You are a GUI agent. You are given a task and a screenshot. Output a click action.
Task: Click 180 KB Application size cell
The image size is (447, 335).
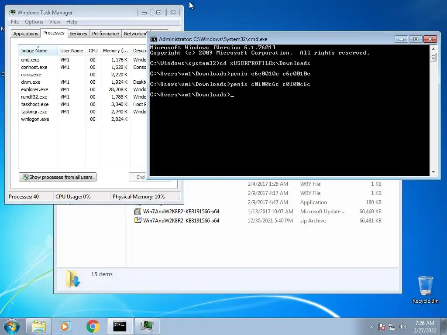pos(374,202)
